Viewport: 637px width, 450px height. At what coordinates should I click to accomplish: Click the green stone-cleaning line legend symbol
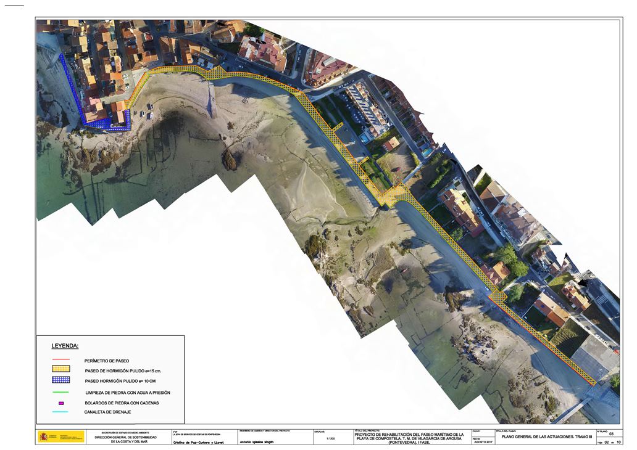[x=60, y=392]
